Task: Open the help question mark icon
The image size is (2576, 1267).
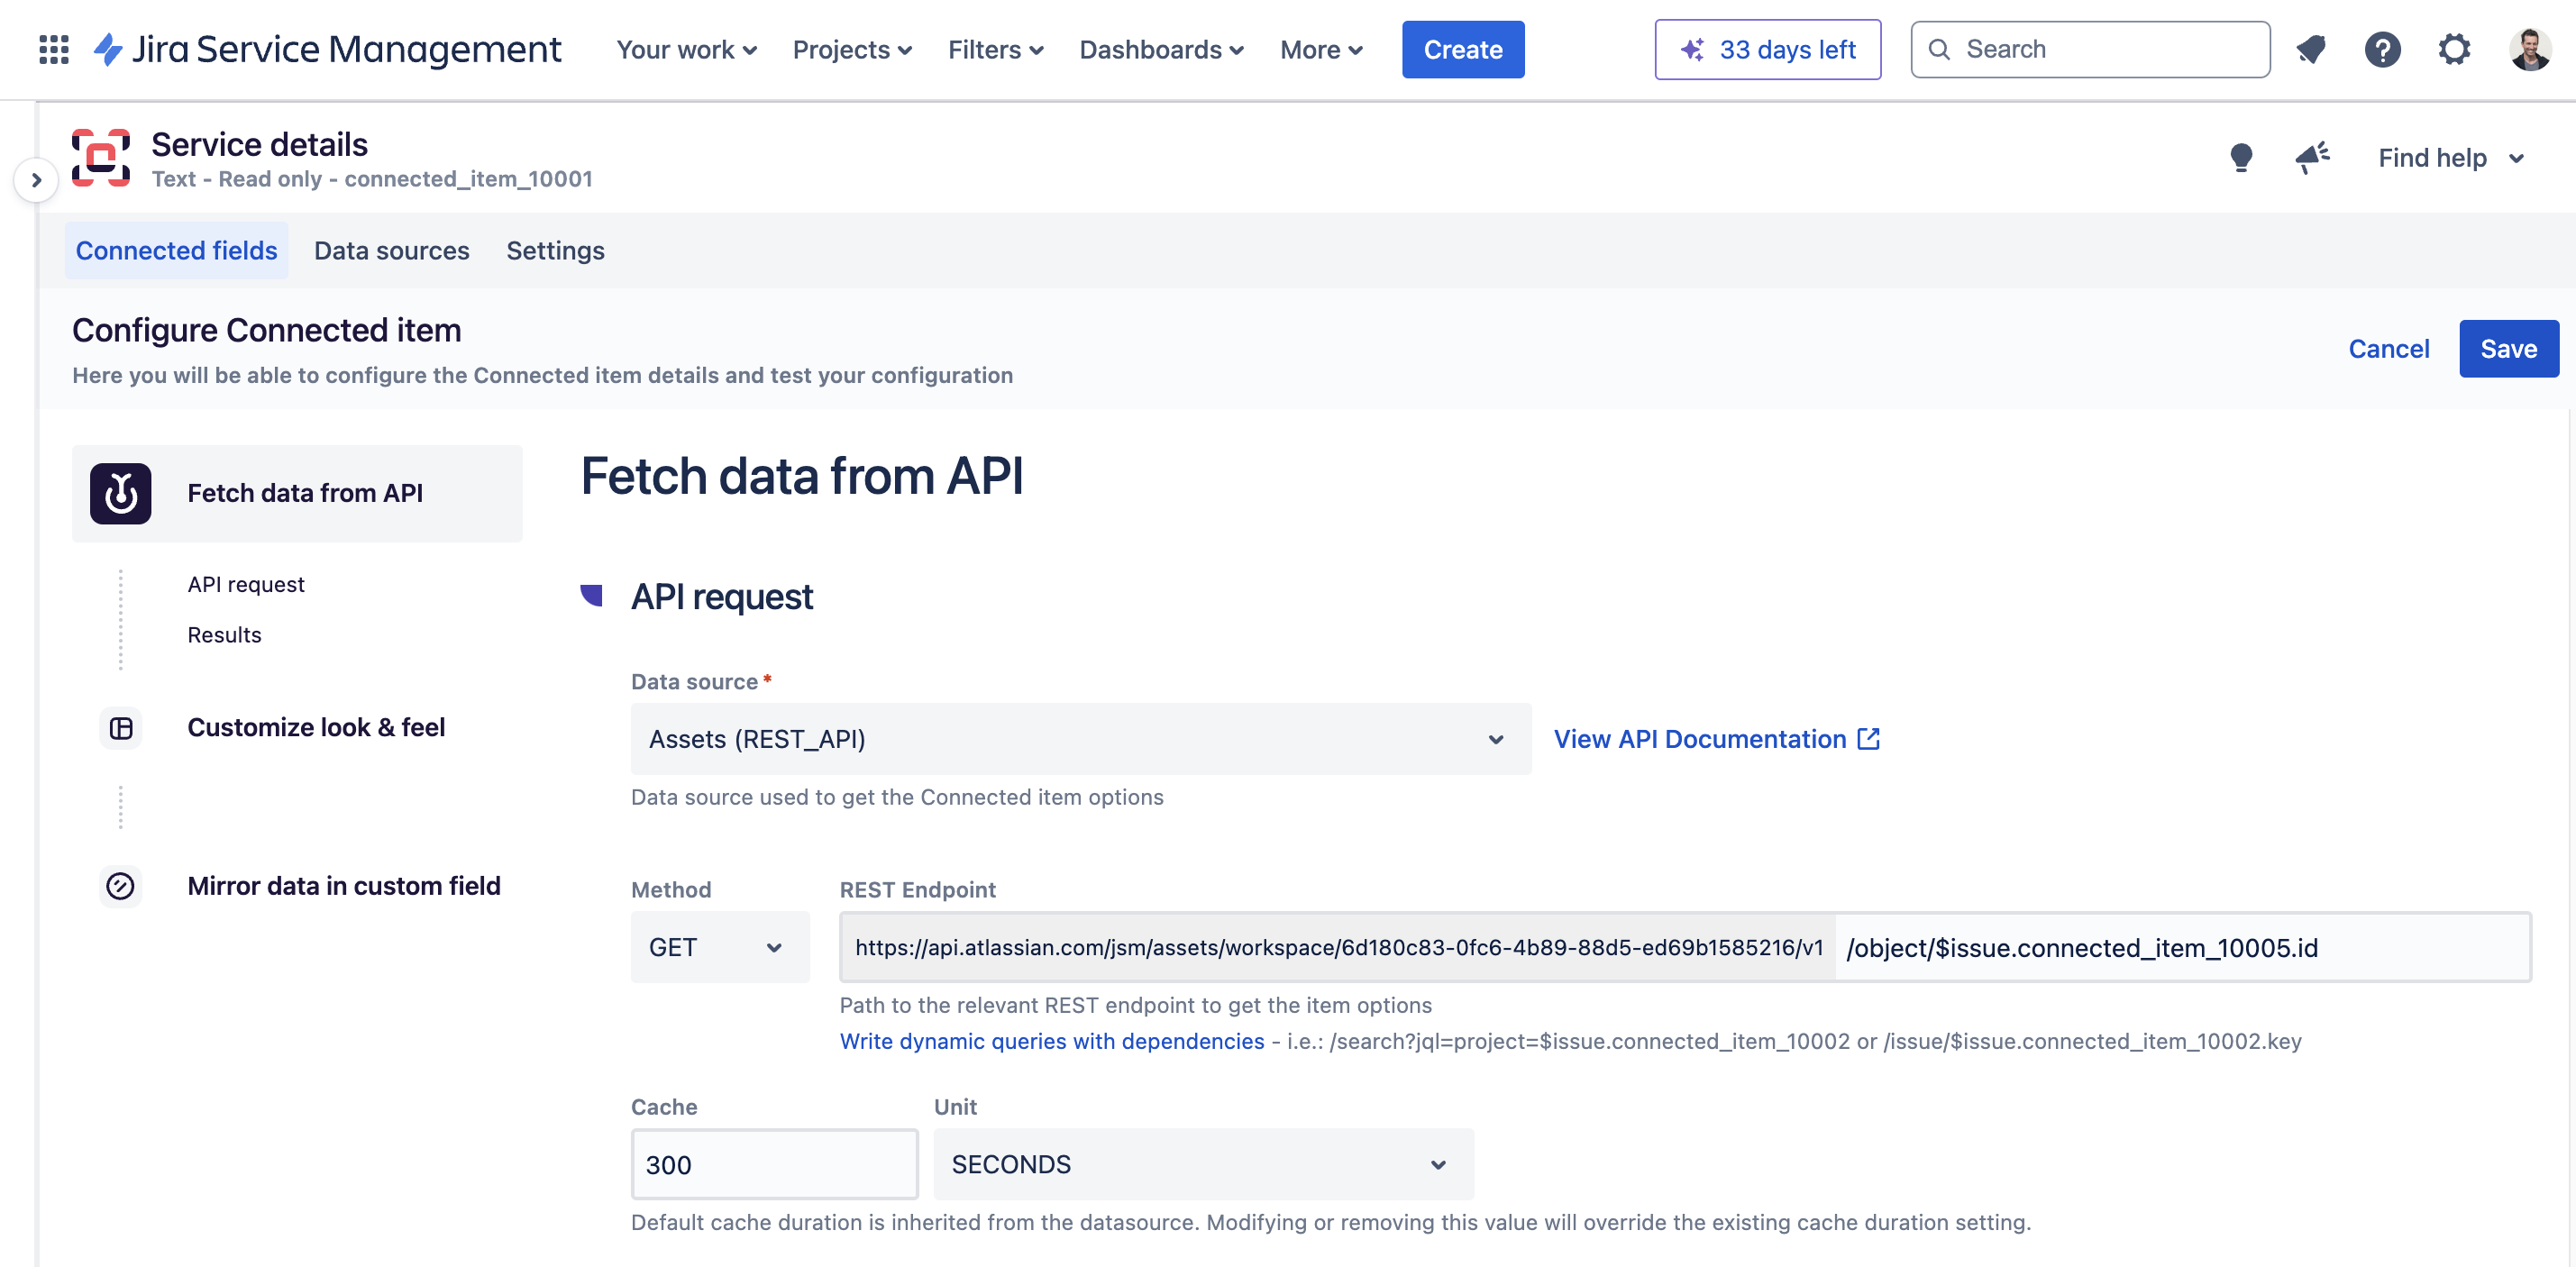Action: (x=2382, y=49)
